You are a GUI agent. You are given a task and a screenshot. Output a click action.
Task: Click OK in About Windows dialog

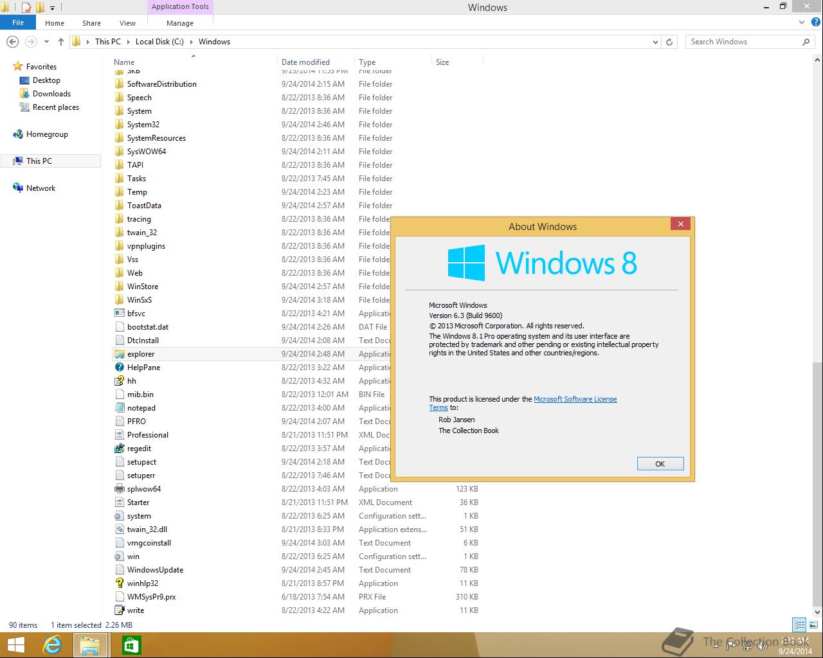coord(660,464)
